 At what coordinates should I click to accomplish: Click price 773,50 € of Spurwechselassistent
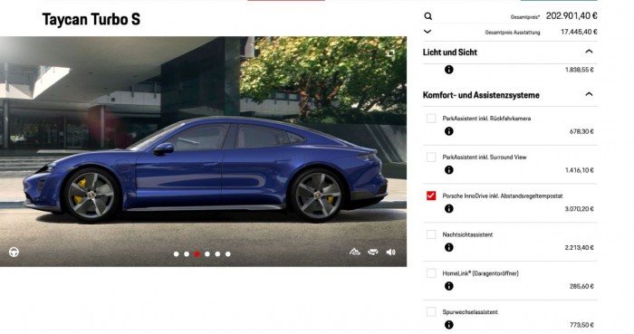[581, 325]
